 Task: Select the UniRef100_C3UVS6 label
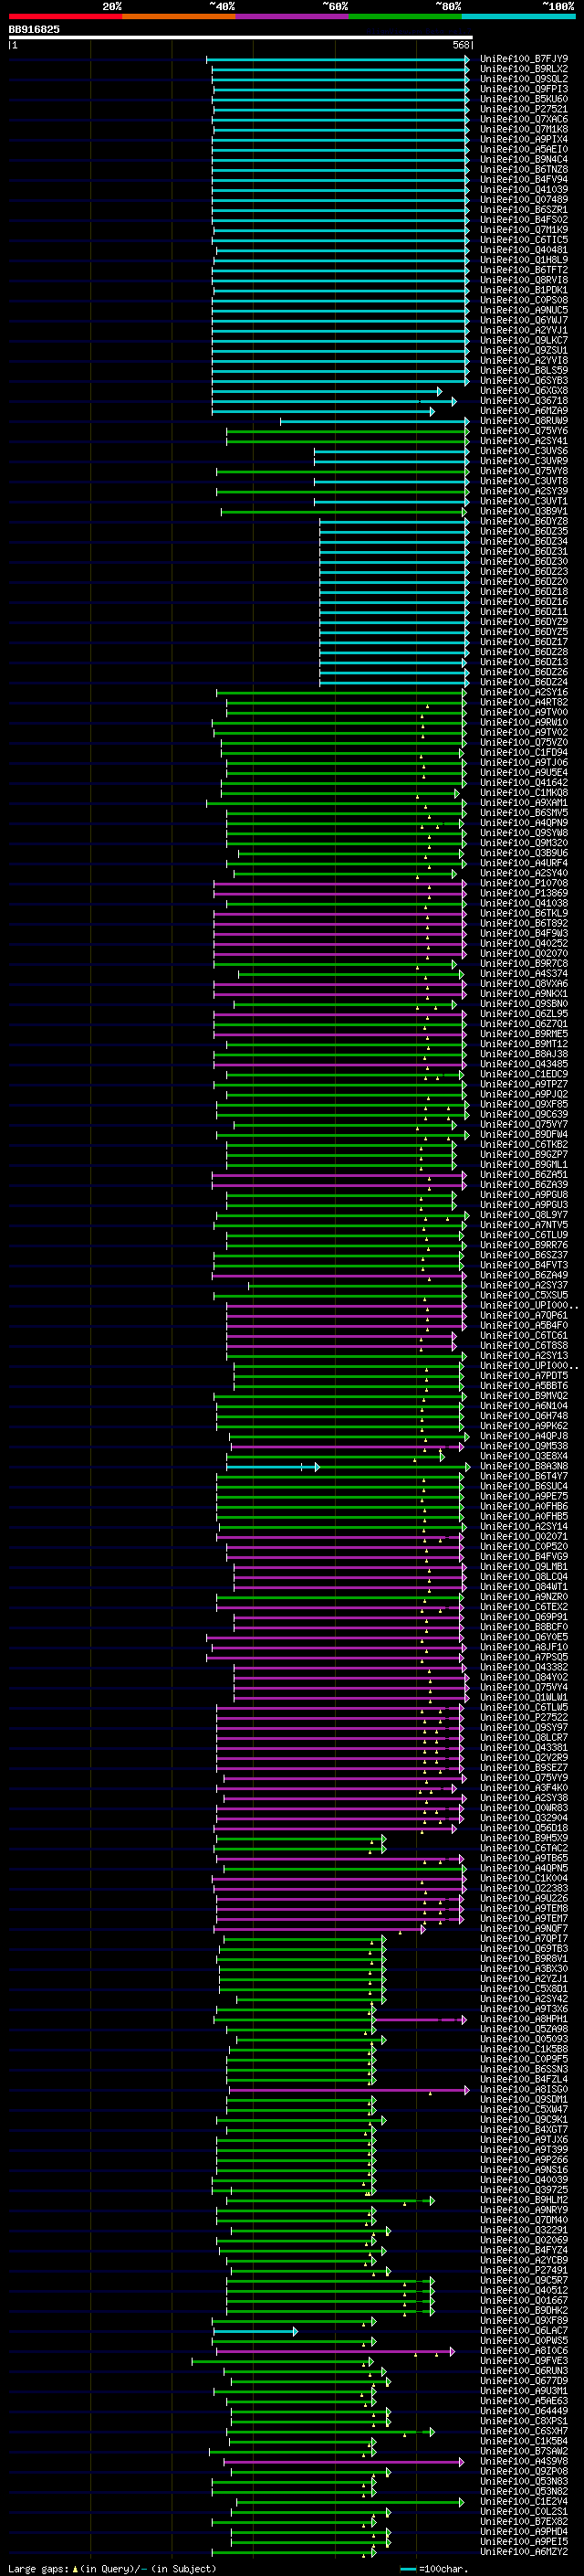(x=524, y=451)
